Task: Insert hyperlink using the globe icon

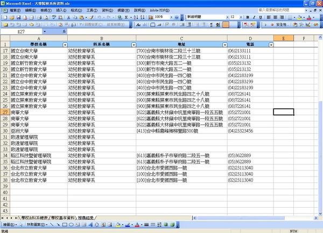Action: coord(120,18)
